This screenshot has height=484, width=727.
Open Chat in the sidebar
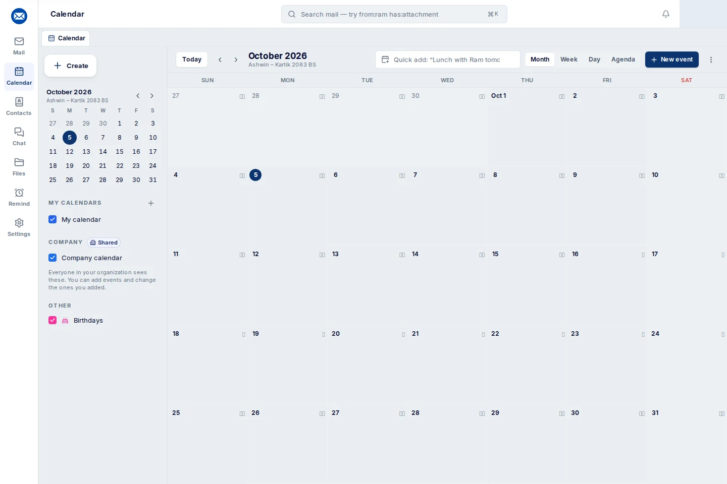[x=19, y=136]
